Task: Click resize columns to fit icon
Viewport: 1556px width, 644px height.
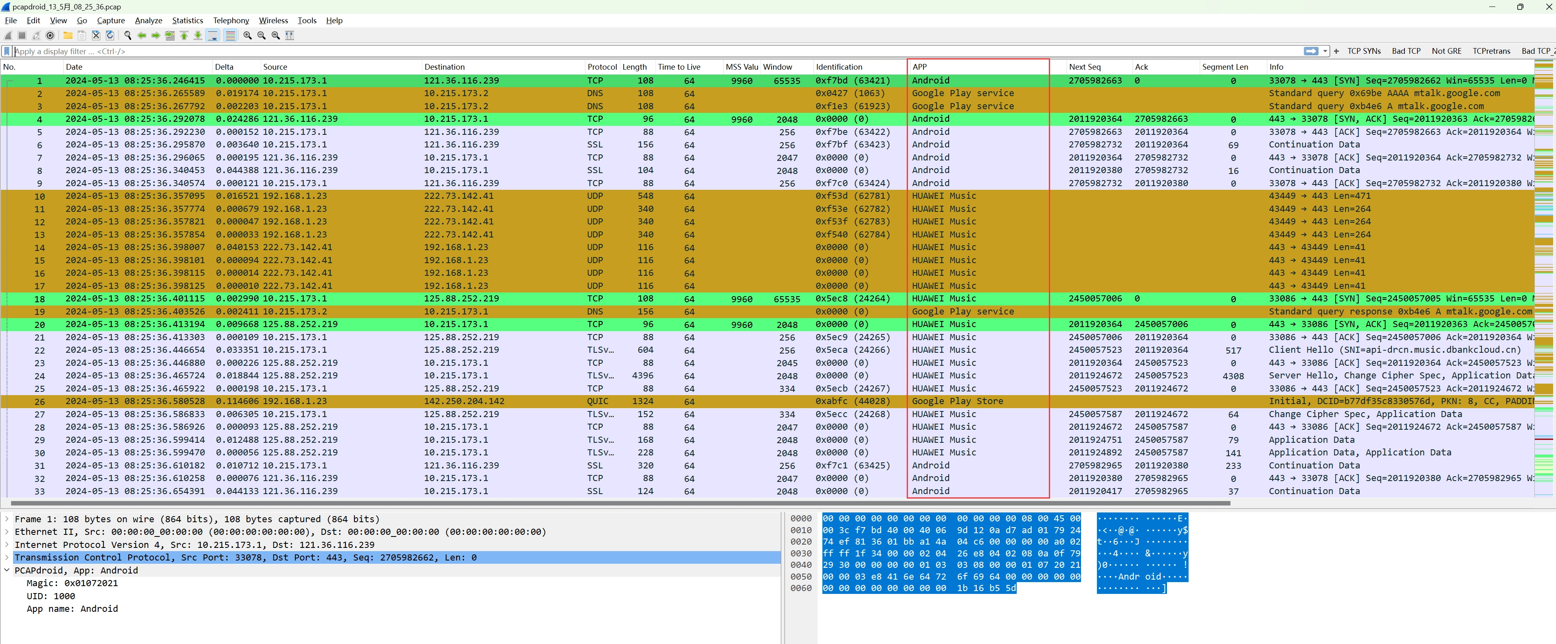Action: (x=290, y=36)
